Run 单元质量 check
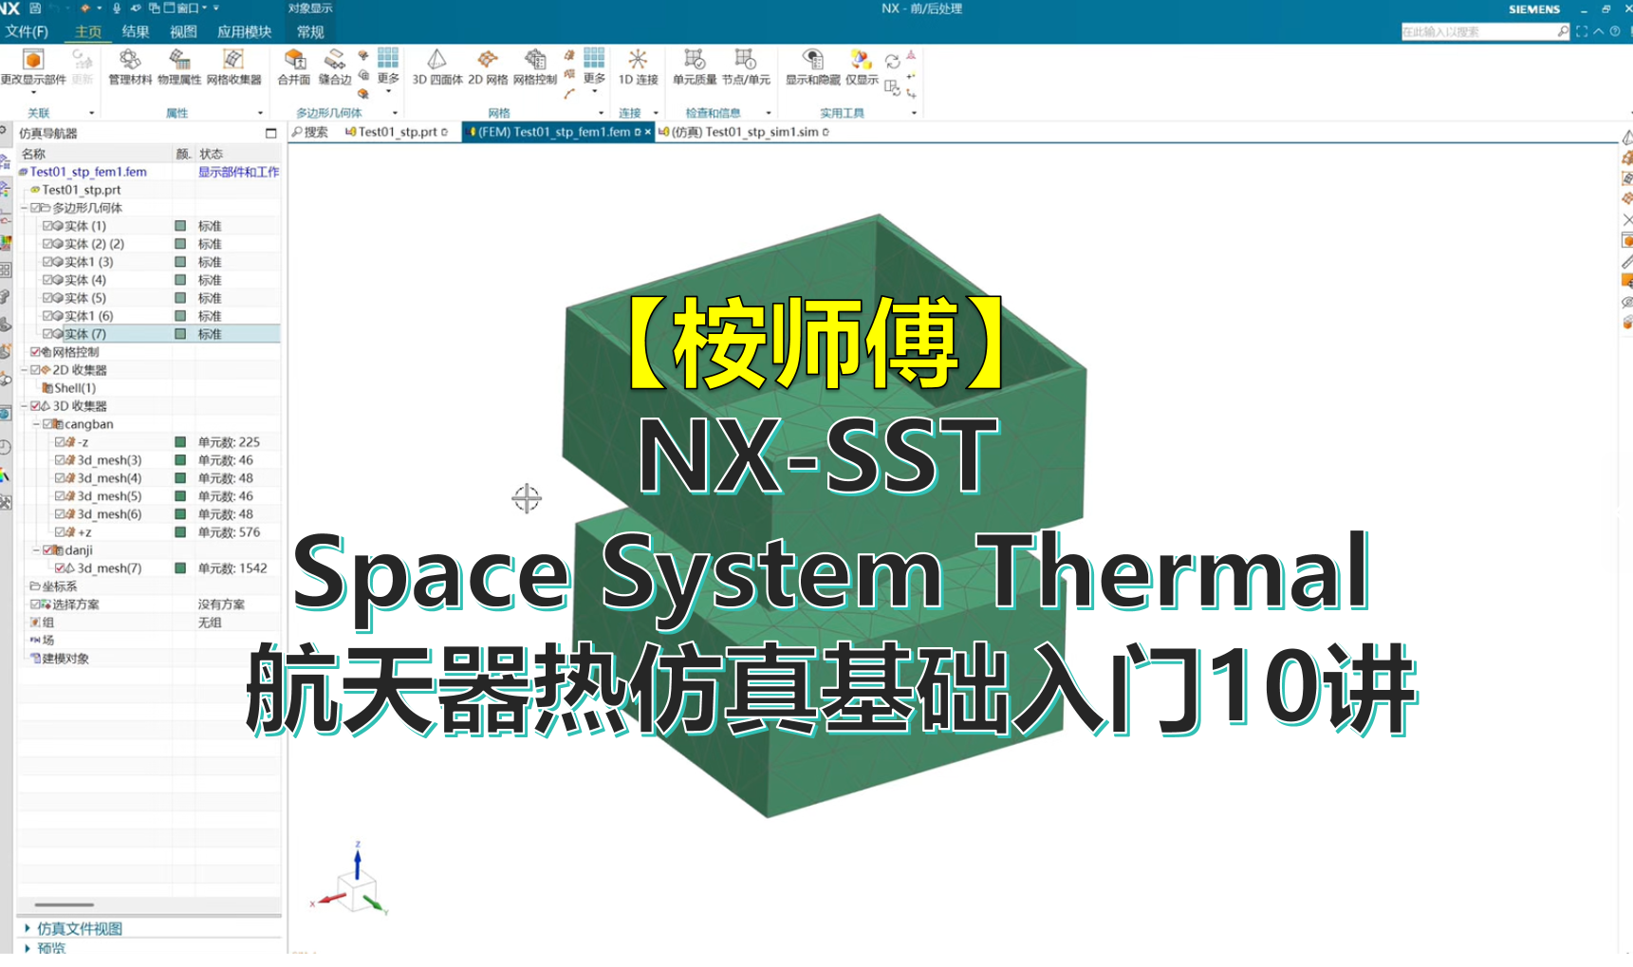 (695, 65)
